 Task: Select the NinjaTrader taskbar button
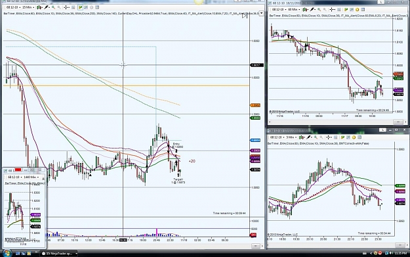pyautogui.click(x=60, y=253)
